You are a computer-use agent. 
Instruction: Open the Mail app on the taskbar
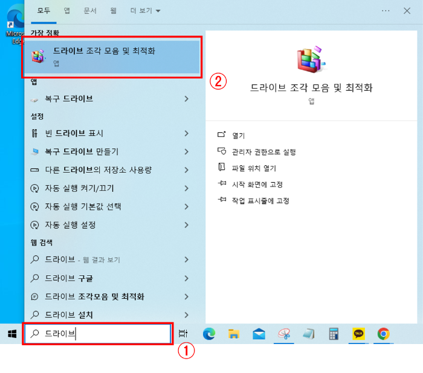[x=259, y=334]
